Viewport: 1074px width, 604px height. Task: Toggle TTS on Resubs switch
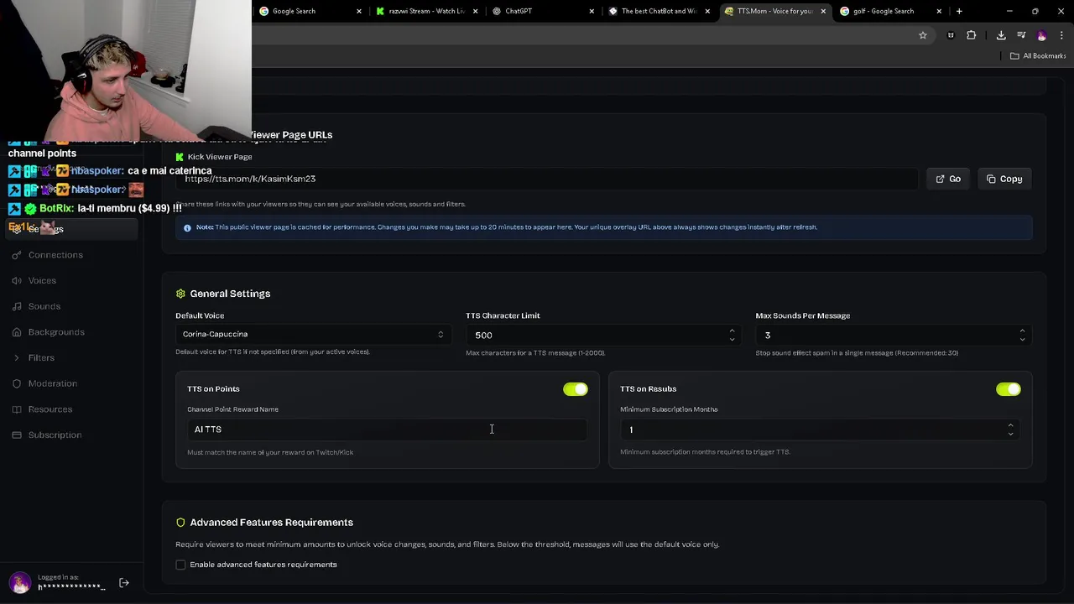(x=1008, y=389)
